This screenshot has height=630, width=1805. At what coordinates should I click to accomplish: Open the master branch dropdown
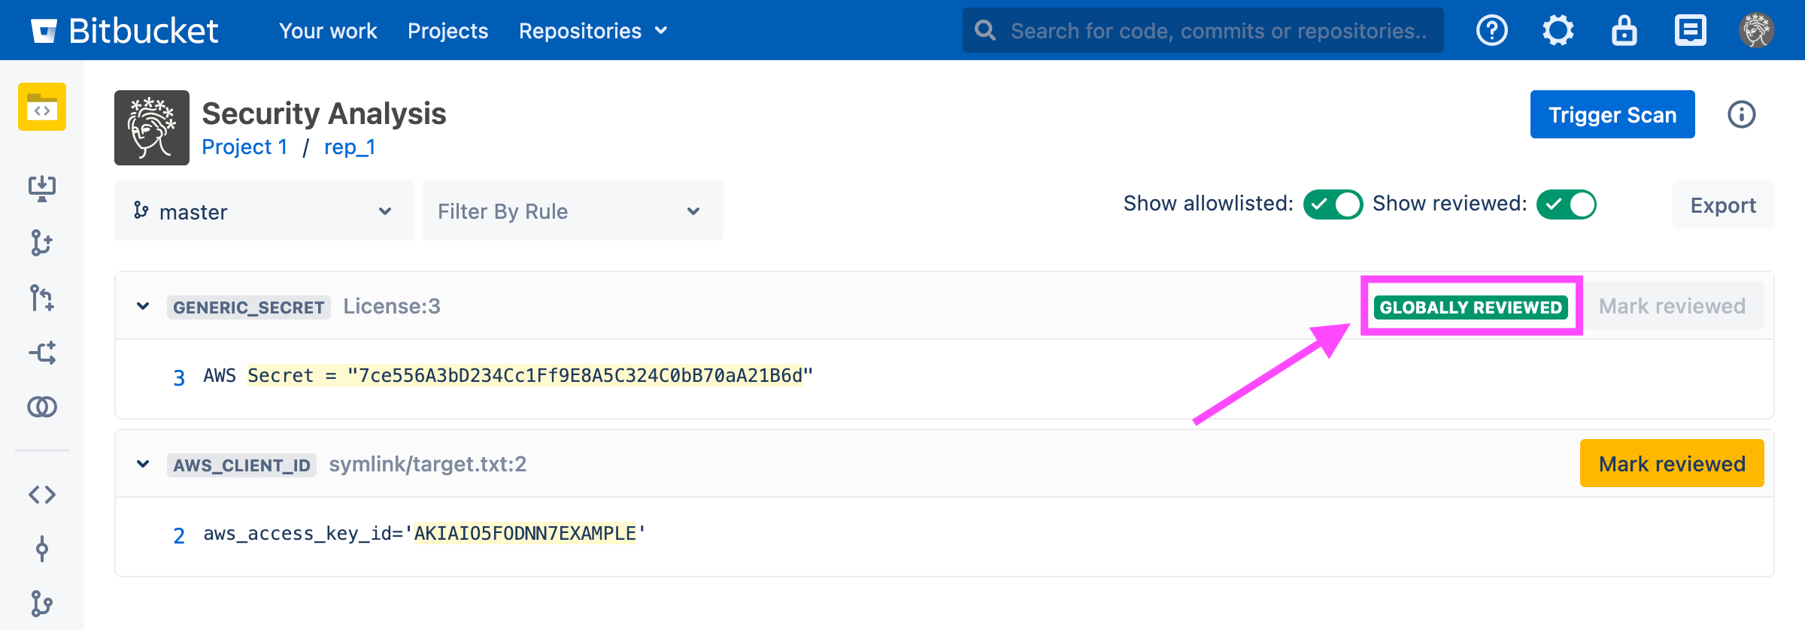[x=264, y=211]
